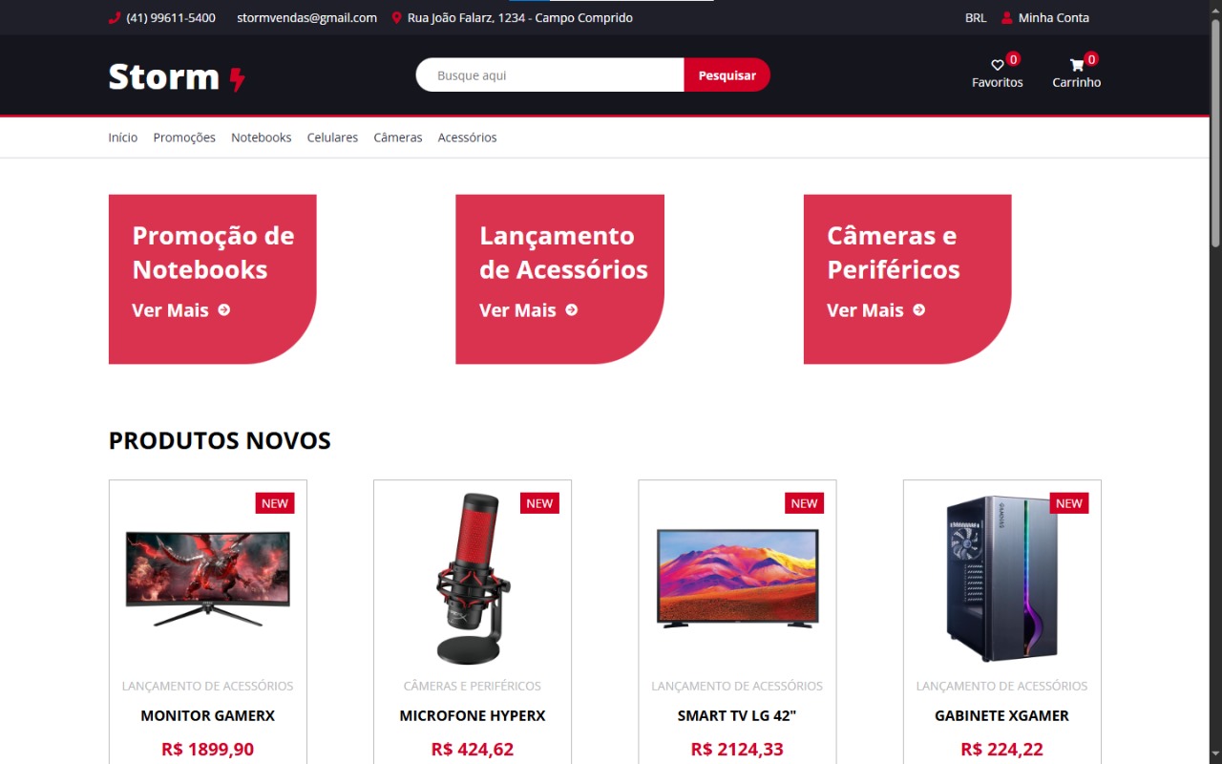Click the location pin icon by address
The height and width of the screenshot is (764, 1222).
point(396,17)
